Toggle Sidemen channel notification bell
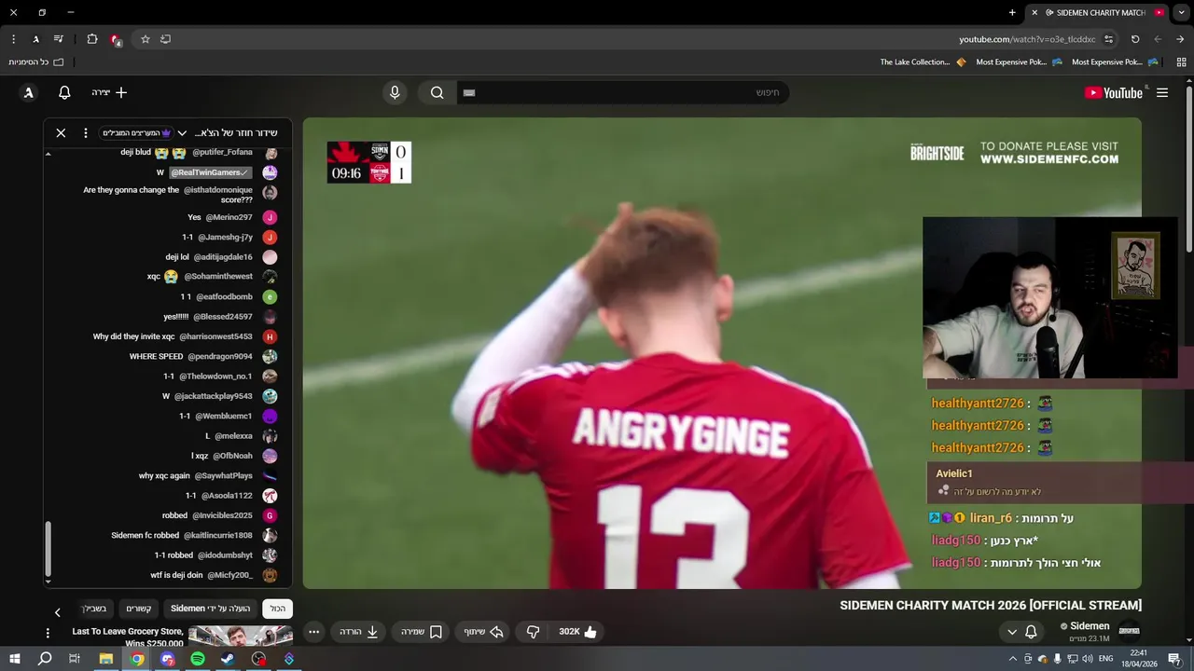Viewport: 1194px width, 671px height. [x=1031, y=632]
